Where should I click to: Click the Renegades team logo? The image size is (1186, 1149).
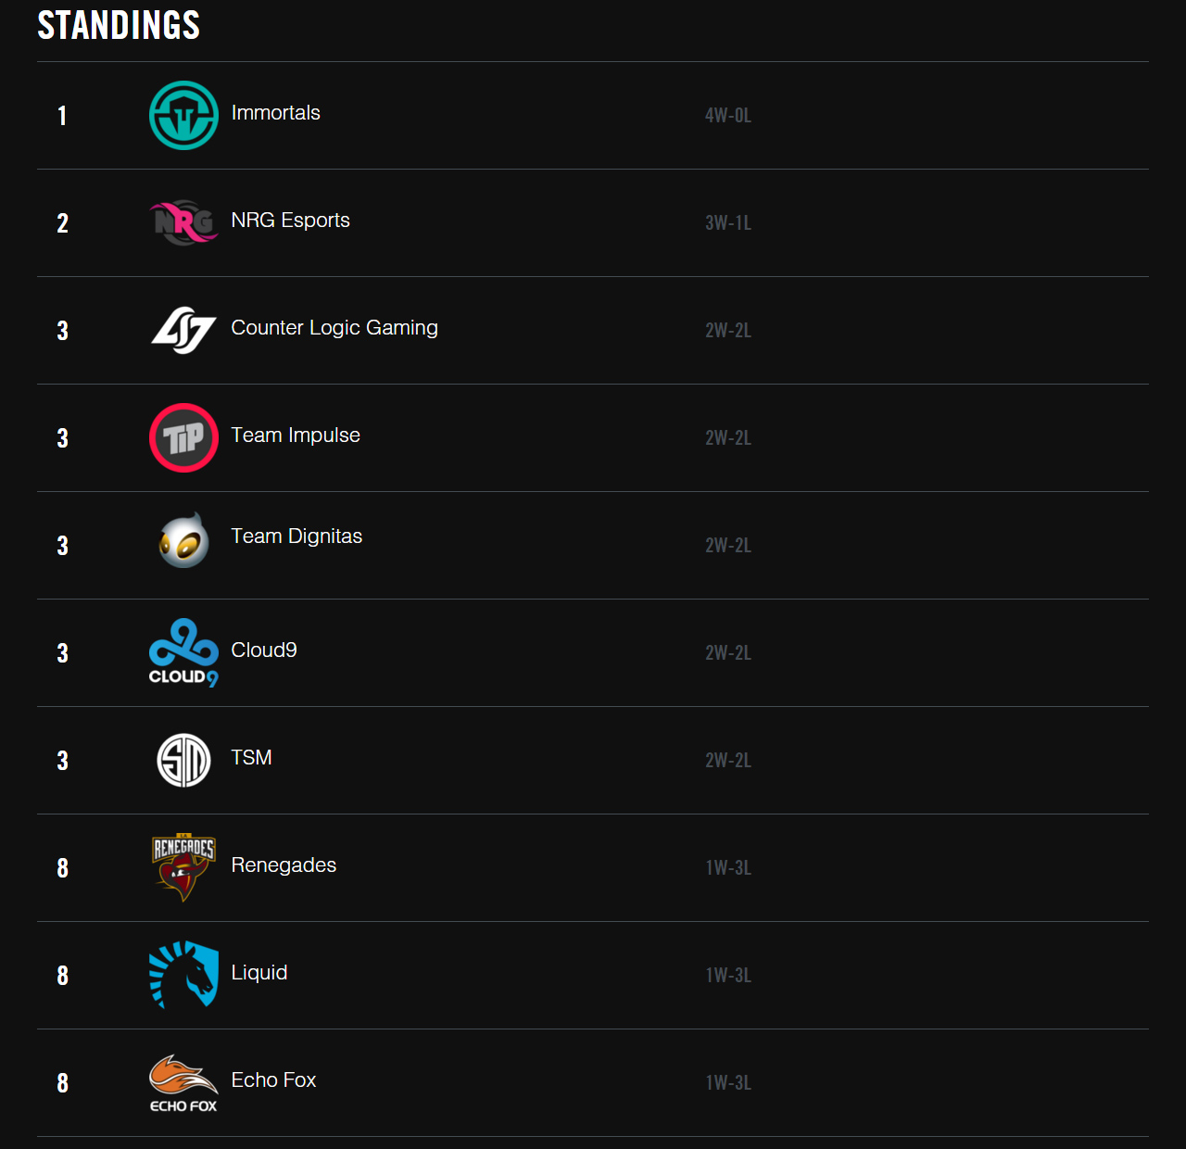point(183,867)
